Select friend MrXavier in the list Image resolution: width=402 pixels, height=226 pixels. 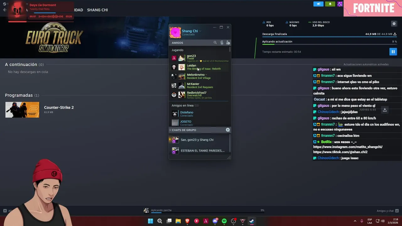(200, 85)
